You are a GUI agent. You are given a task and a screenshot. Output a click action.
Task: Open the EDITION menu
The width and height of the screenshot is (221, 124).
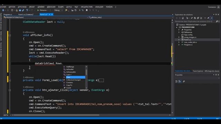[12, 7]
